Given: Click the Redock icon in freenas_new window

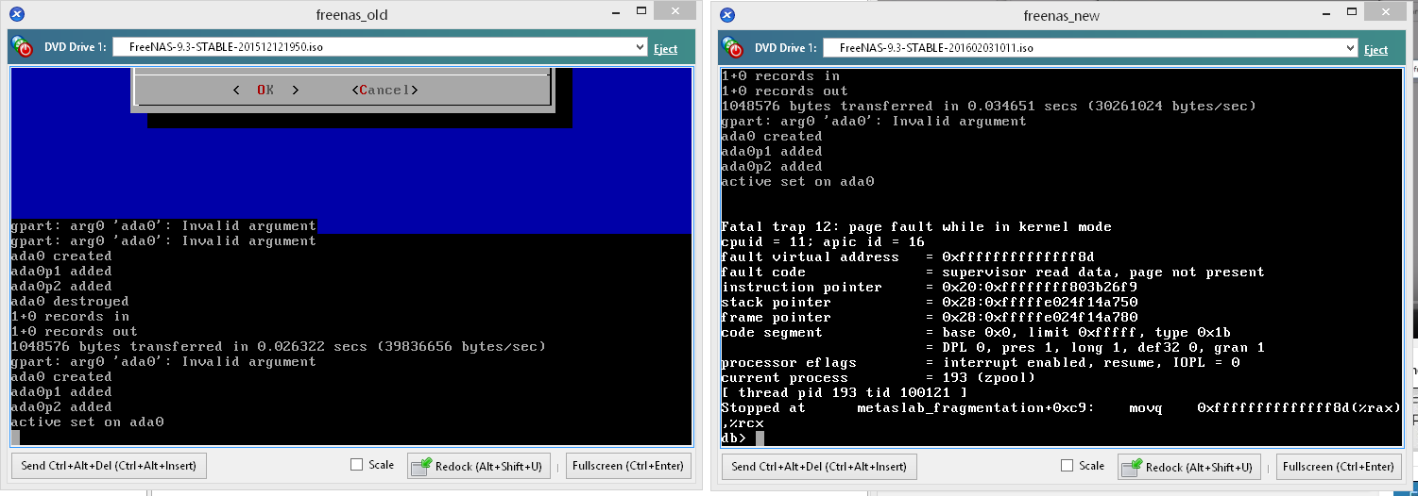Looking at the screenshot, I should [1133, 467].
